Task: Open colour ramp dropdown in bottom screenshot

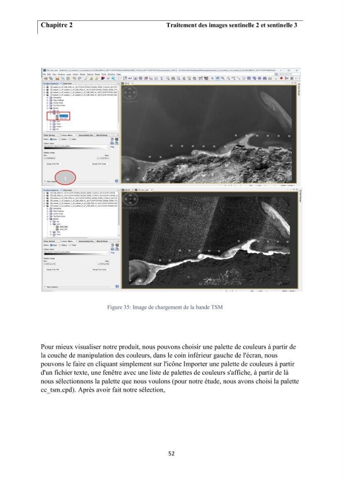Action: tap(107, 253)
